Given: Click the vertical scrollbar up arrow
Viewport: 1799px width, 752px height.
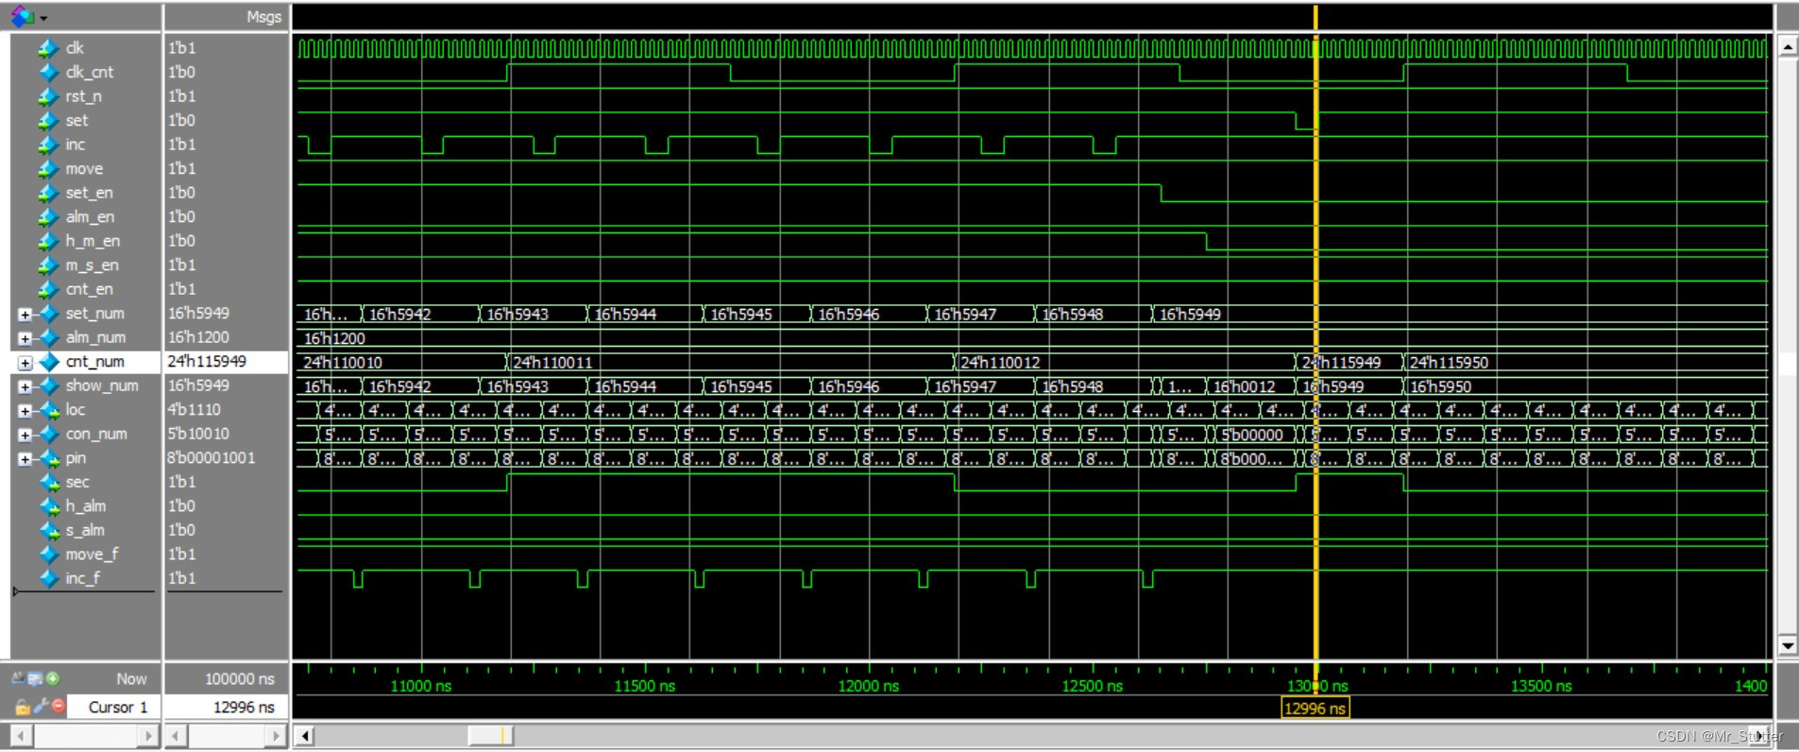Looking at the screenshot, I should click(x=1787, y=45).
